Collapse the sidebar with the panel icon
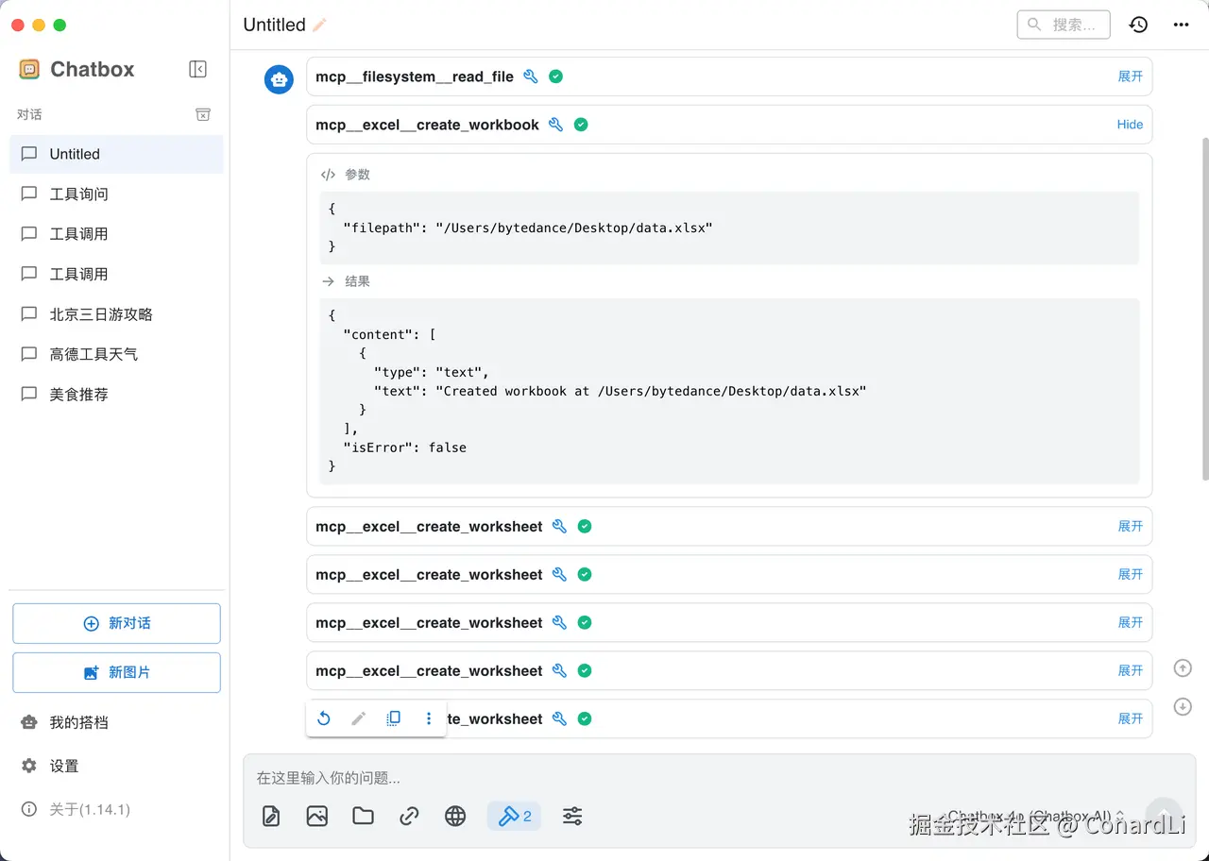 [x=197, y=69]
